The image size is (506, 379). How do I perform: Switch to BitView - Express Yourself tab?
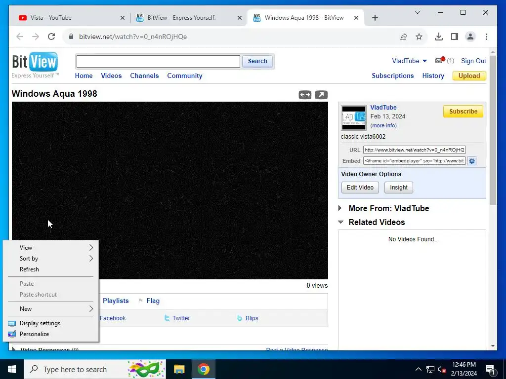[189, 18]
